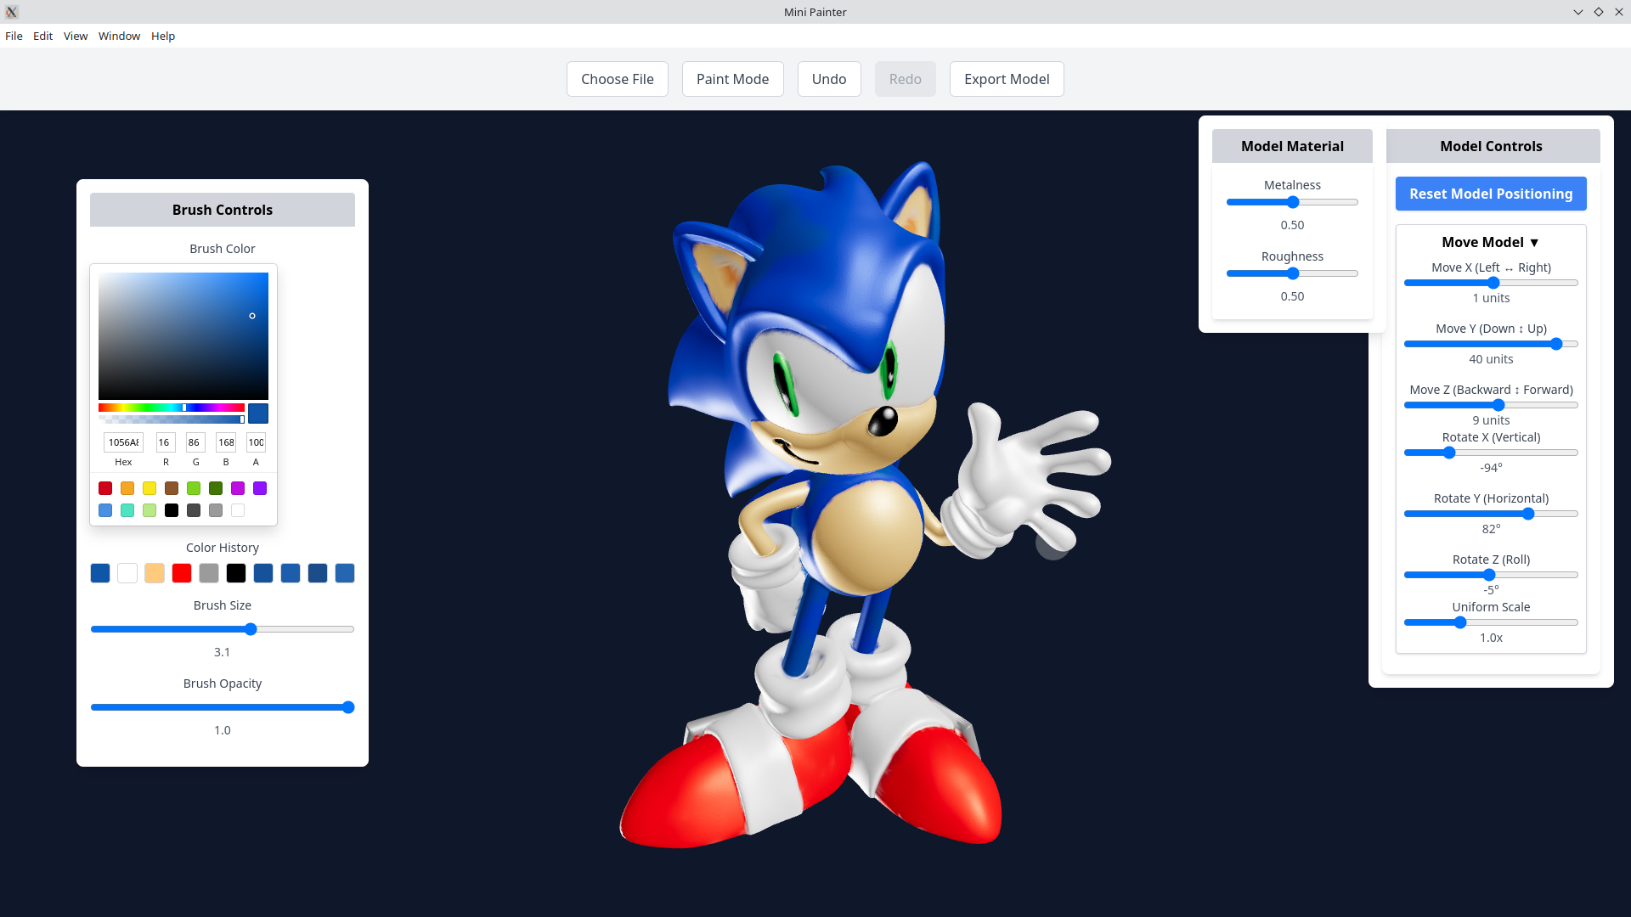Pick red from Color History
Image resolution: width=1631 pixels, height=917 pixels.
click(182, 573)
